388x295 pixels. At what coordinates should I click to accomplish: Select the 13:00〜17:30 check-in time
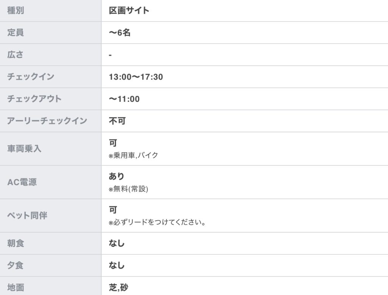[x=136, y=76]
